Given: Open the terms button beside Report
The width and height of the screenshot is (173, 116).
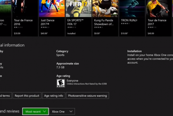Looking at the screenshot, I should pos(5,96).
